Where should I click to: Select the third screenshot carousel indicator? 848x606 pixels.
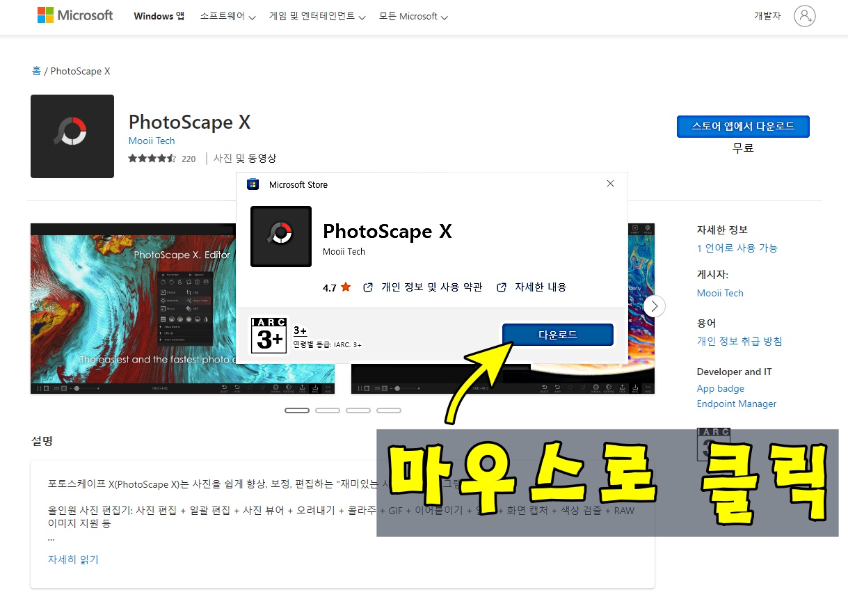click(x=358, y=410)
